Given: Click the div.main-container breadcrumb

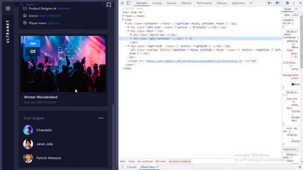Looking at the screenshot, I should [x=180, y=161].
